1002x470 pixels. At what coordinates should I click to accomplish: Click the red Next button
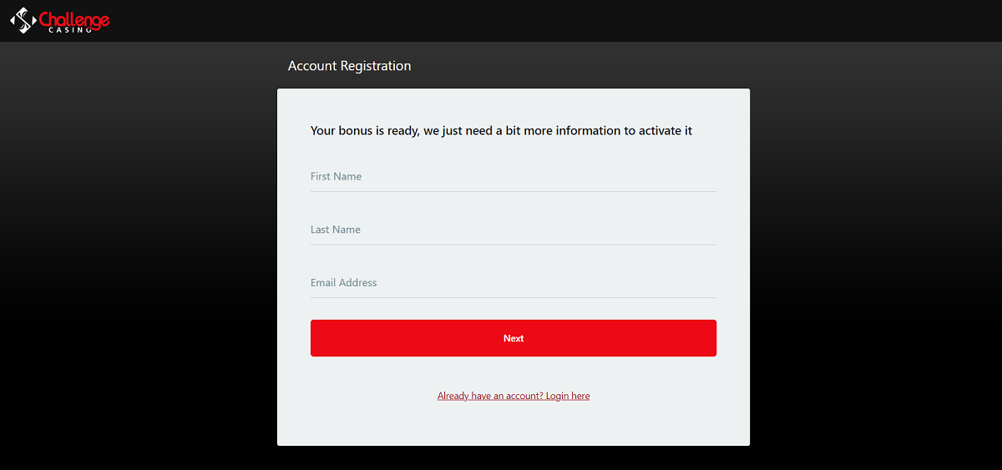pos(514,338)
